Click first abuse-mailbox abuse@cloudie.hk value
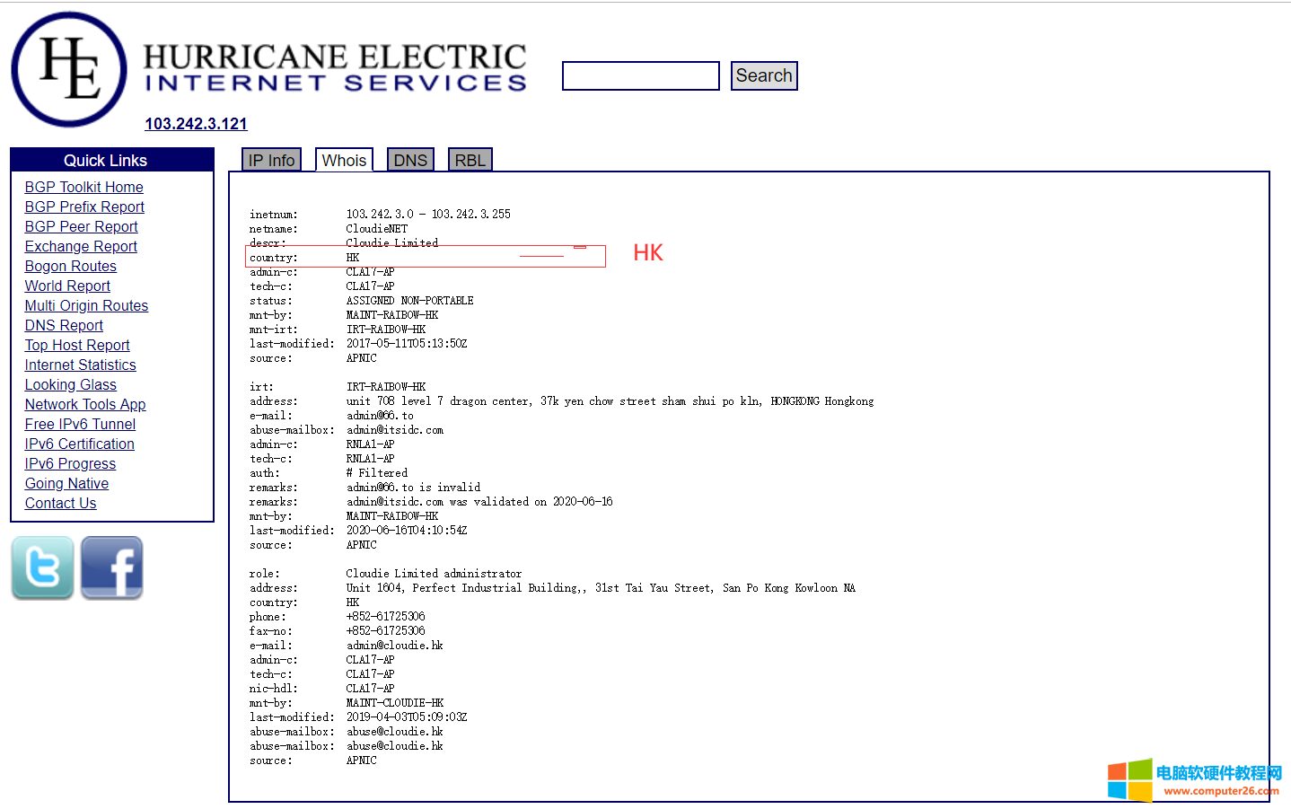 point(395,732)
